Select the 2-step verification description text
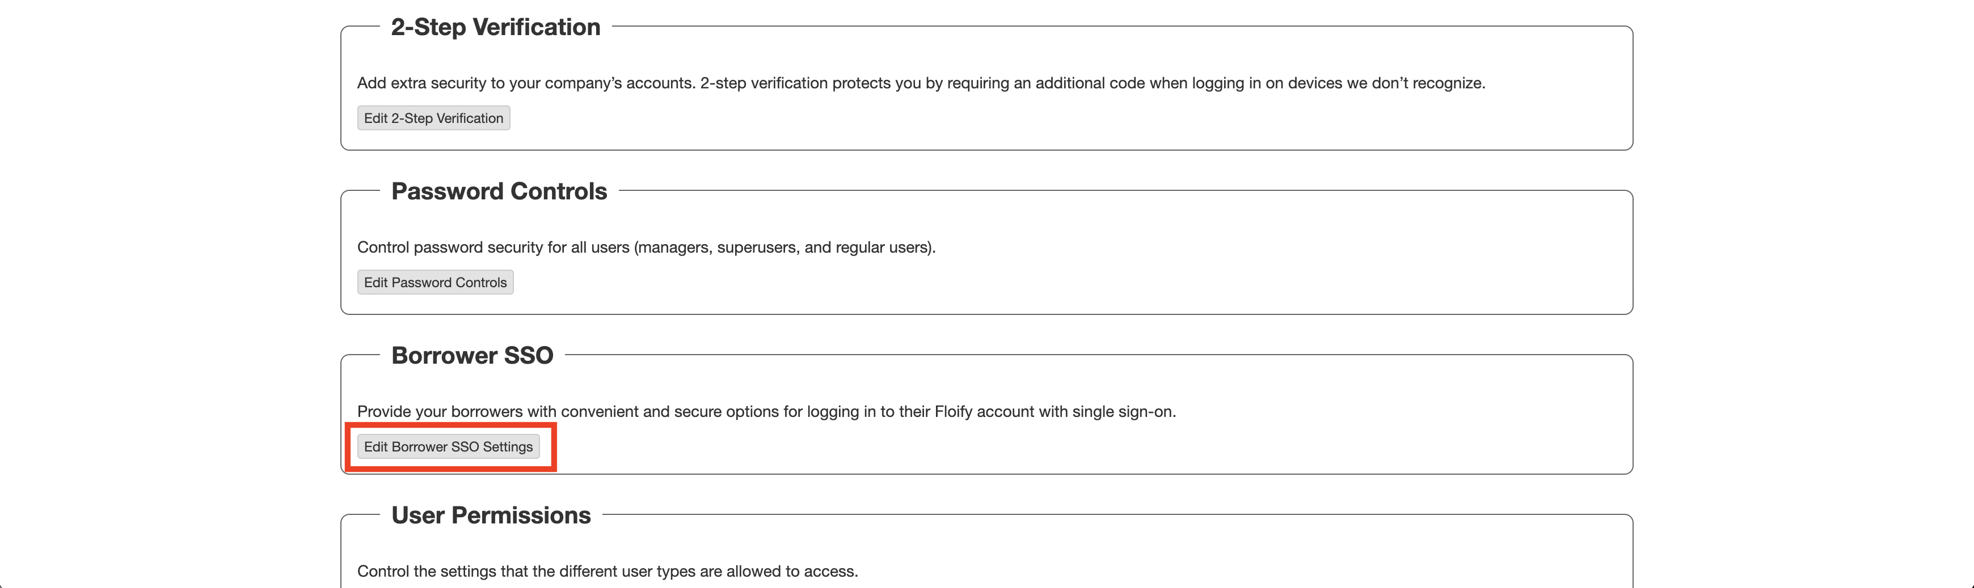This screenshot has height=588, width=1974. click(919, 83)
